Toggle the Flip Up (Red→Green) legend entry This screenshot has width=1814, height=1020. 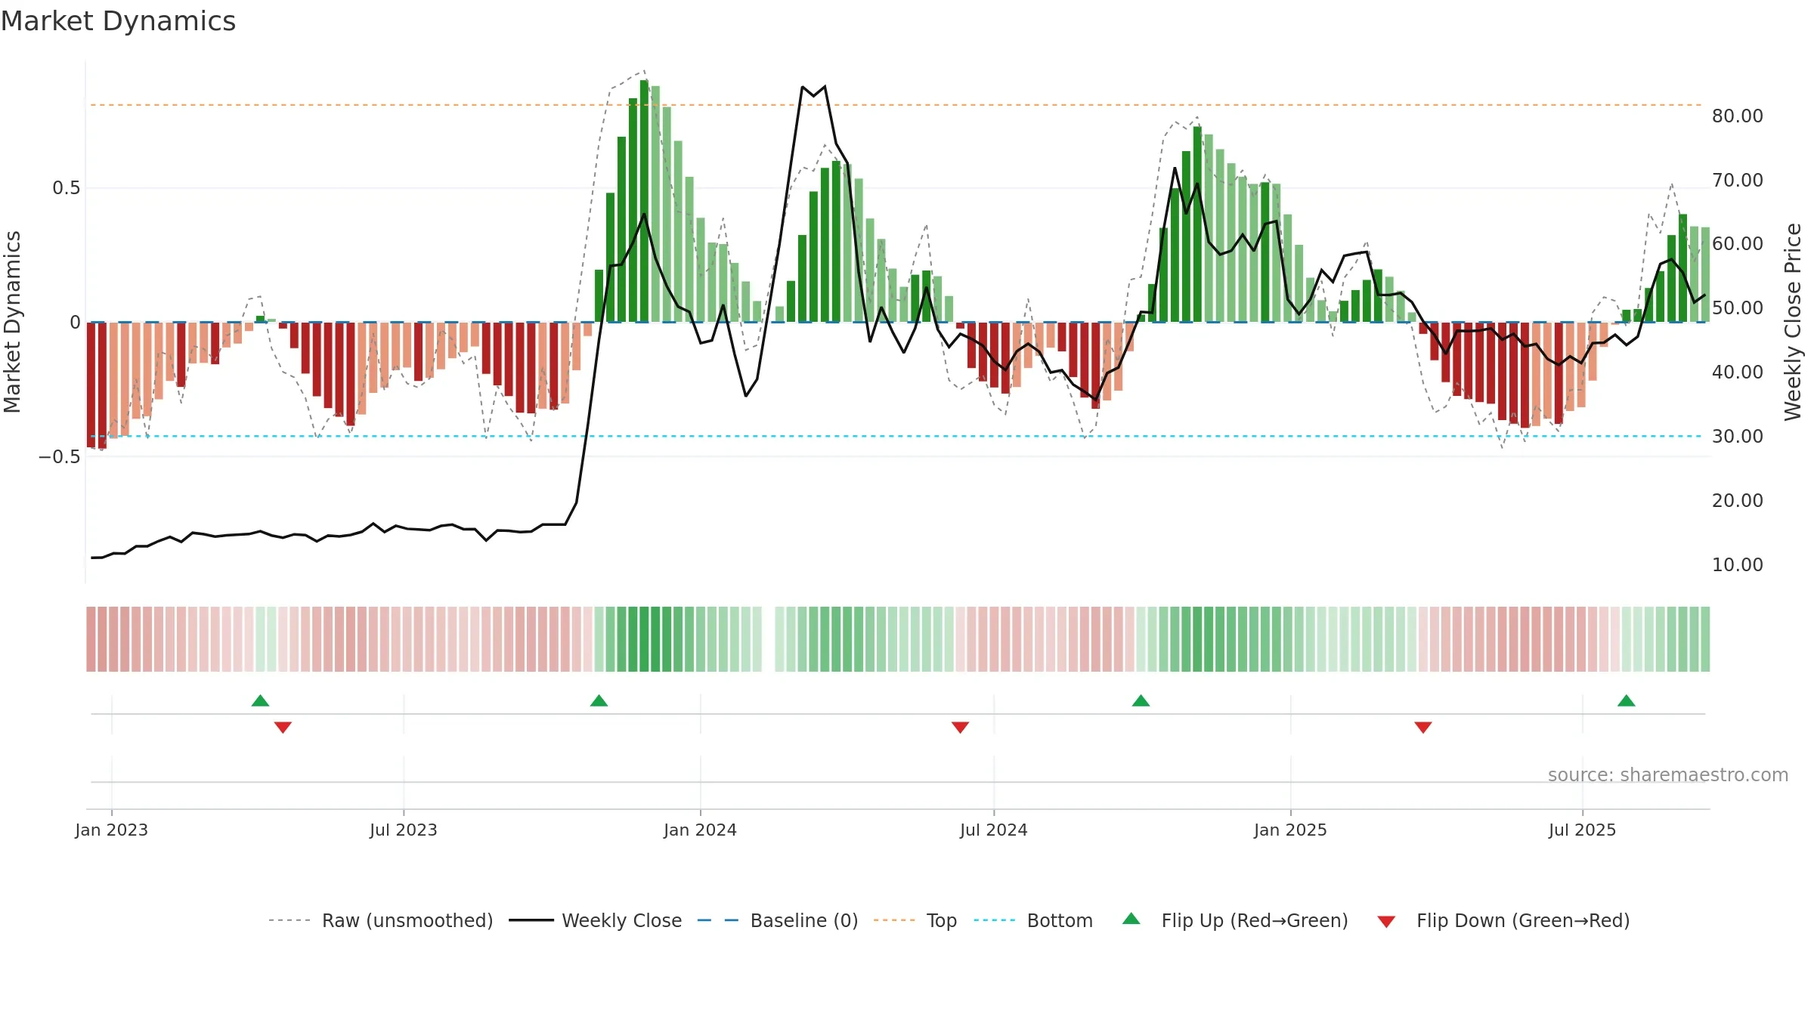point(1235,920)
